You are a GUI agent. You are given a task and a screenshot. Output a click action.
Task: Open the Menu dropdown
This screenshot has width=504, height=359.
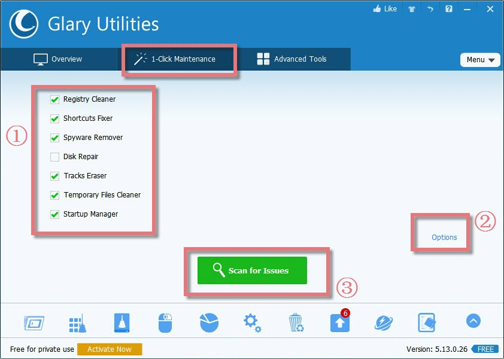pos(480,60)
